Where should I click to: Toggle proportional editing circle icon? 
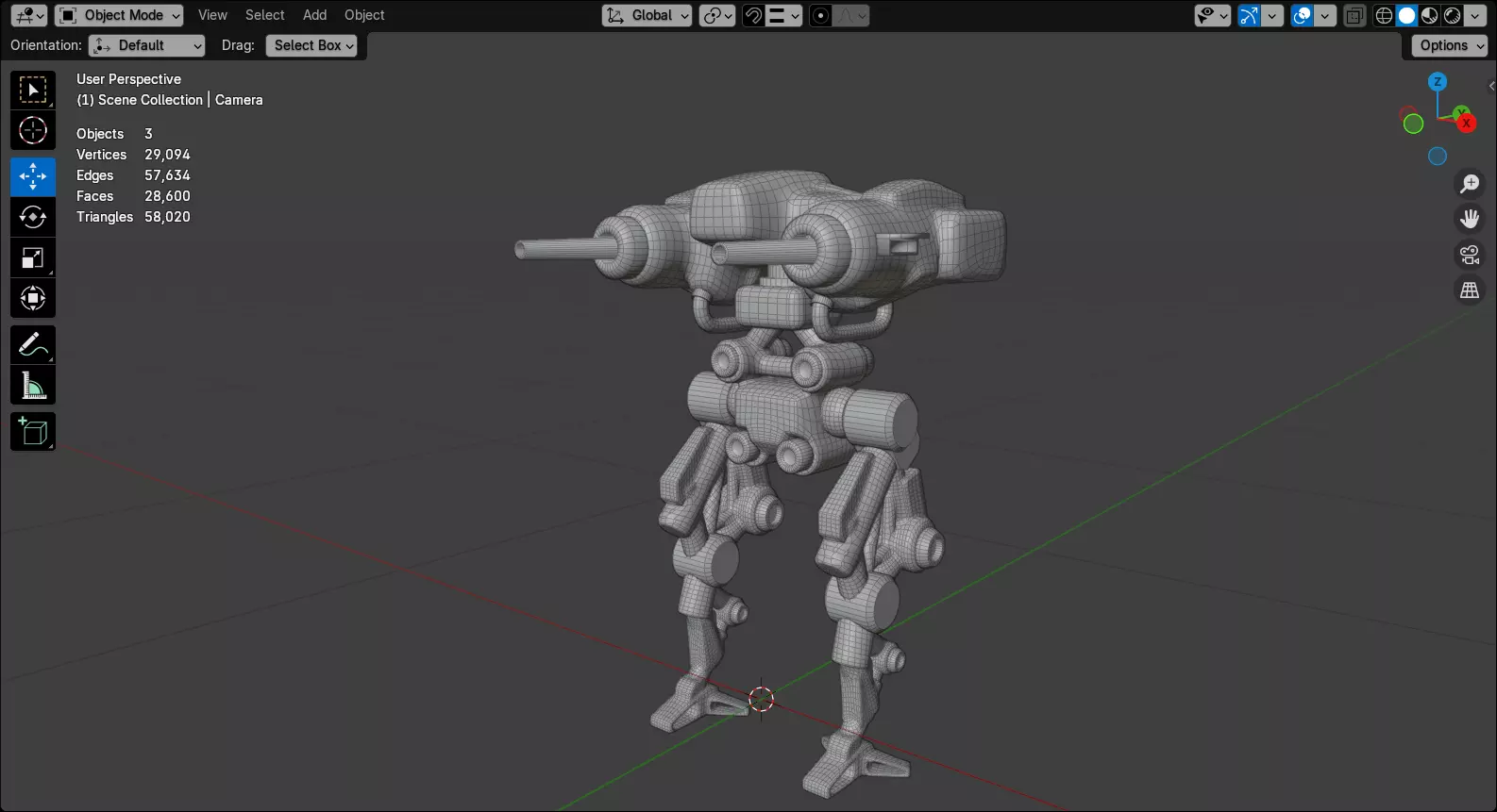click(821, 15)
